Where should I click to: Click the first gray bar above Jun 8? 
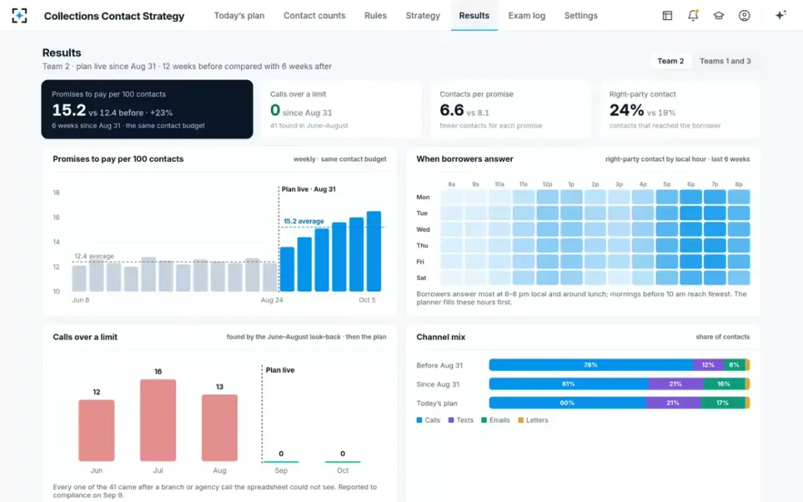click(79, 278)
